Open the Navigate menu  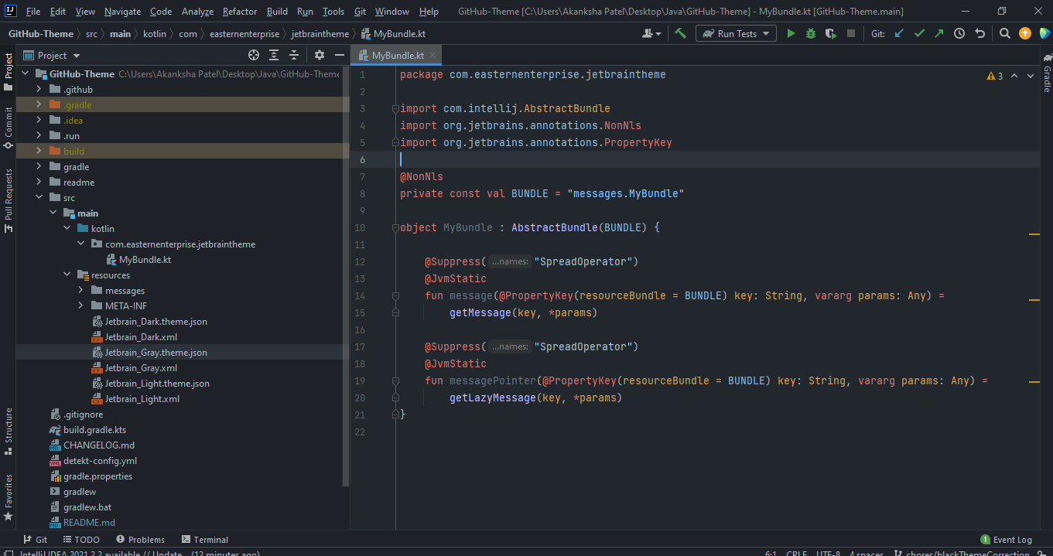coord(123,12)
